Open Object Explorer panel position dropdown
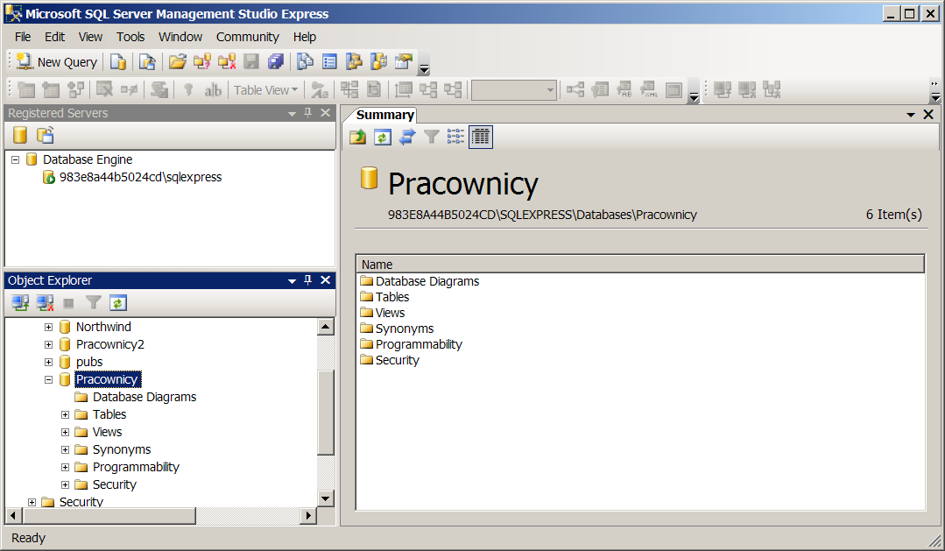Viewport: 945px width, 551px height. pos(292,280)
